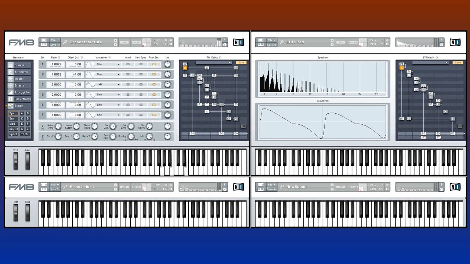The height and width of the screenshot is (264, 470).
Task: Open operator F waveform dropdown
Action: tap(108, 115)
